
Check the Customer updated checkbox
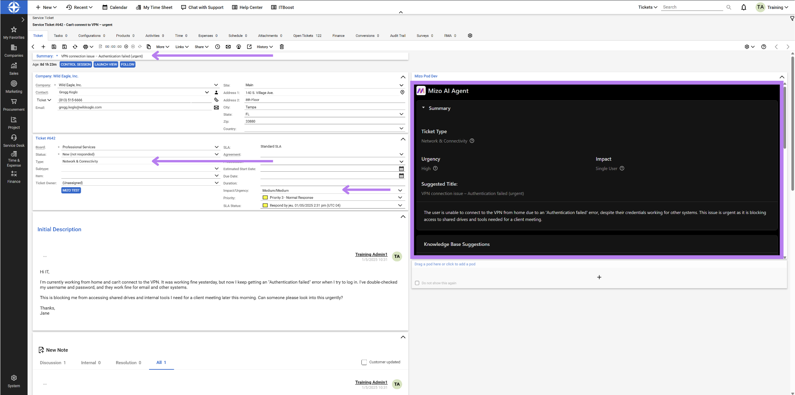pos(364,362)
